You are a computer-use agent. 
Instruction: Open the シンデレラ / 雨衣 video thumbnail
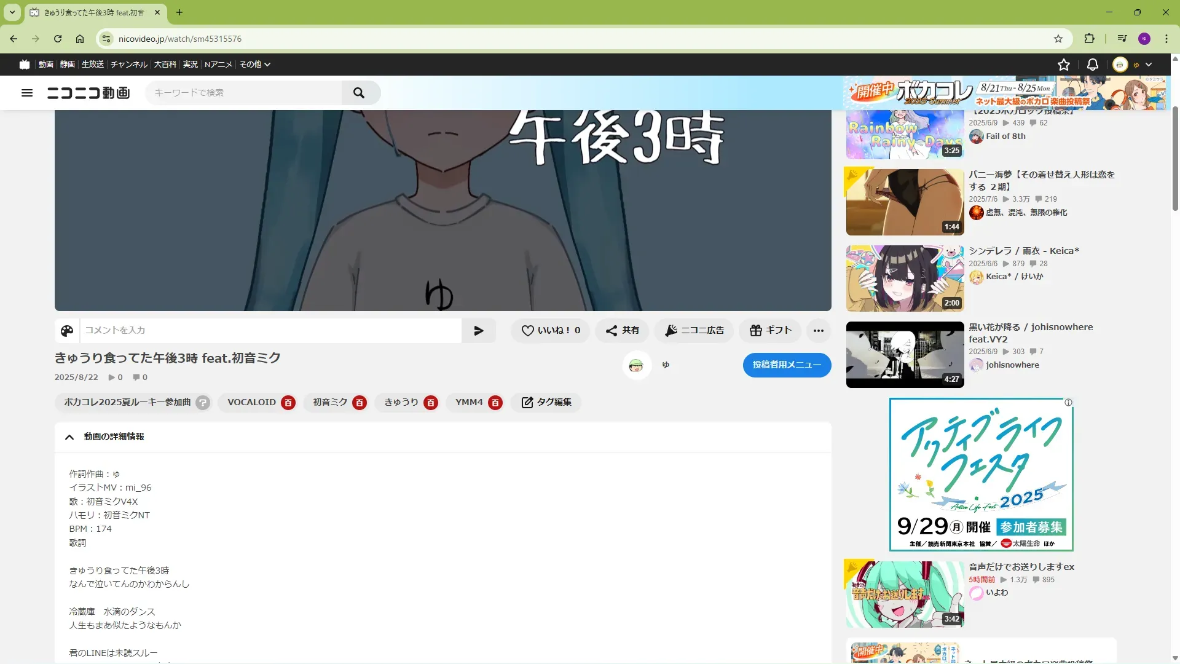pos(905,279)
